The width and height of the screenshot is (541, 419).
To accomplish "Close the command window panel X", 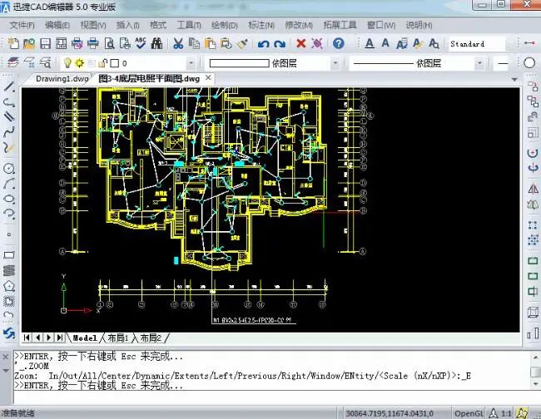I will tap(5, 357).
